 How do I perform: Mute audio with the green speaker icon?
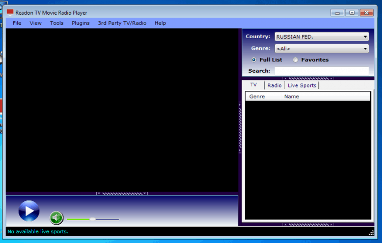pyautogui.click(x=57, y=218)
